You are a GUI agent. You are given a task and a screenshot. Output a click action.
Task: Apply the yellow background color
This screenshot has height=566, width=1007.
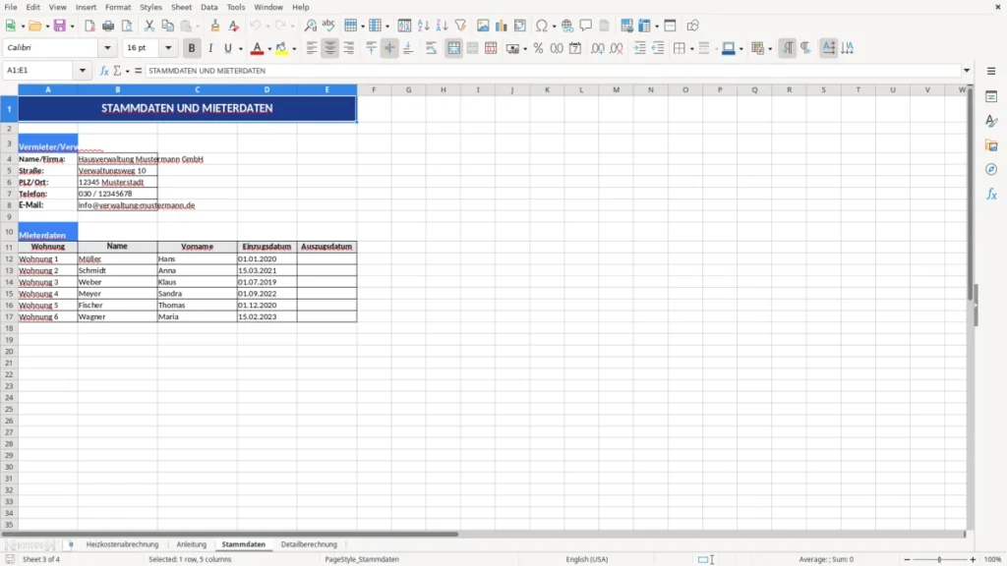281,48
